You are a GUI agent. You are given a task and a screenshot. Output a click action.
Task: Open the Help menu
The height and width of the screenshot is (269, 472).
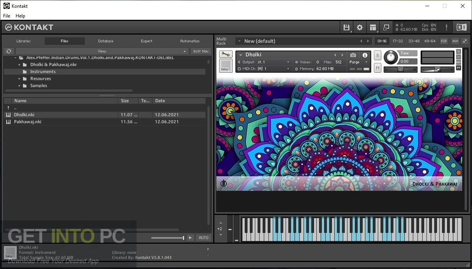tap(20, 16)
